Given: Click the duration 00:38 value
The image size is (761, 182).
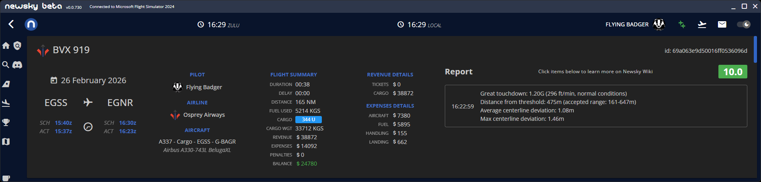Looking at the screenshot, I should [303, 84].
